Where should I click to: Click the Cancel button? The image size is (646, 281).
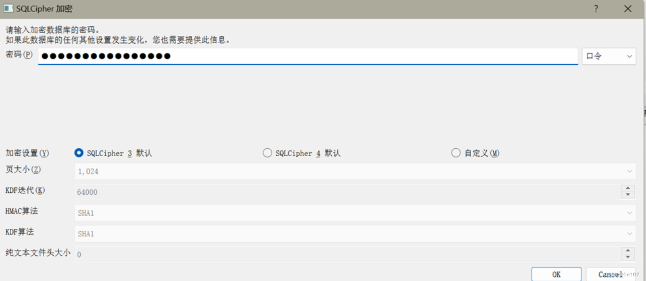click(x=611, y=274)
